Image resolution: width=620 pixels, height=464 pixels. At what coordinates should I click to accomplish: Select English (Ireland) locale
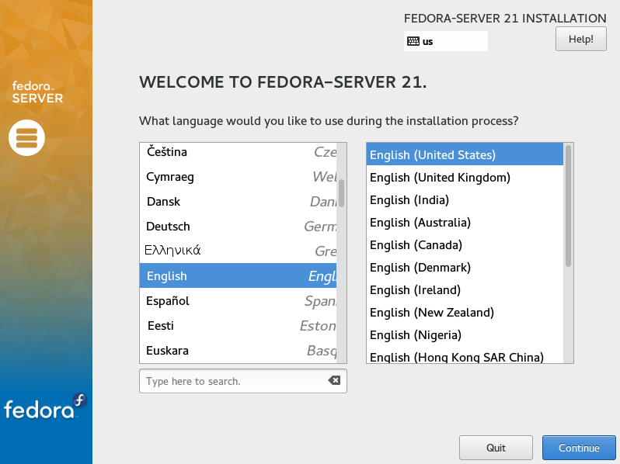click(x=465, y=290)
